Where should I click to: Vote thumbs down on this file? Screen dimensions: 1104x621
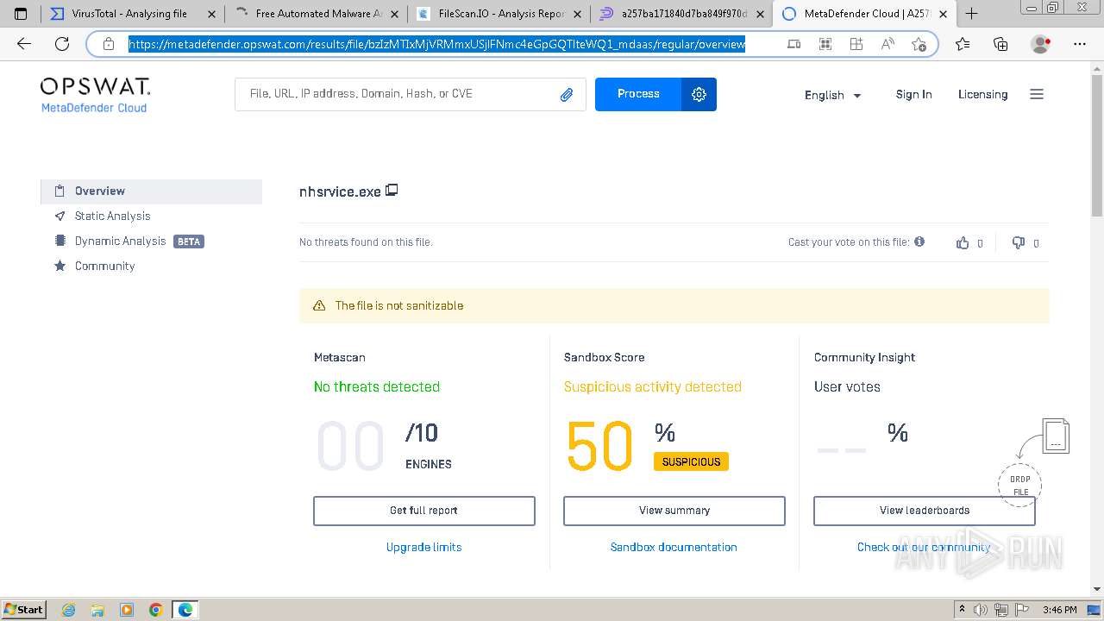tap(1019, 243)
